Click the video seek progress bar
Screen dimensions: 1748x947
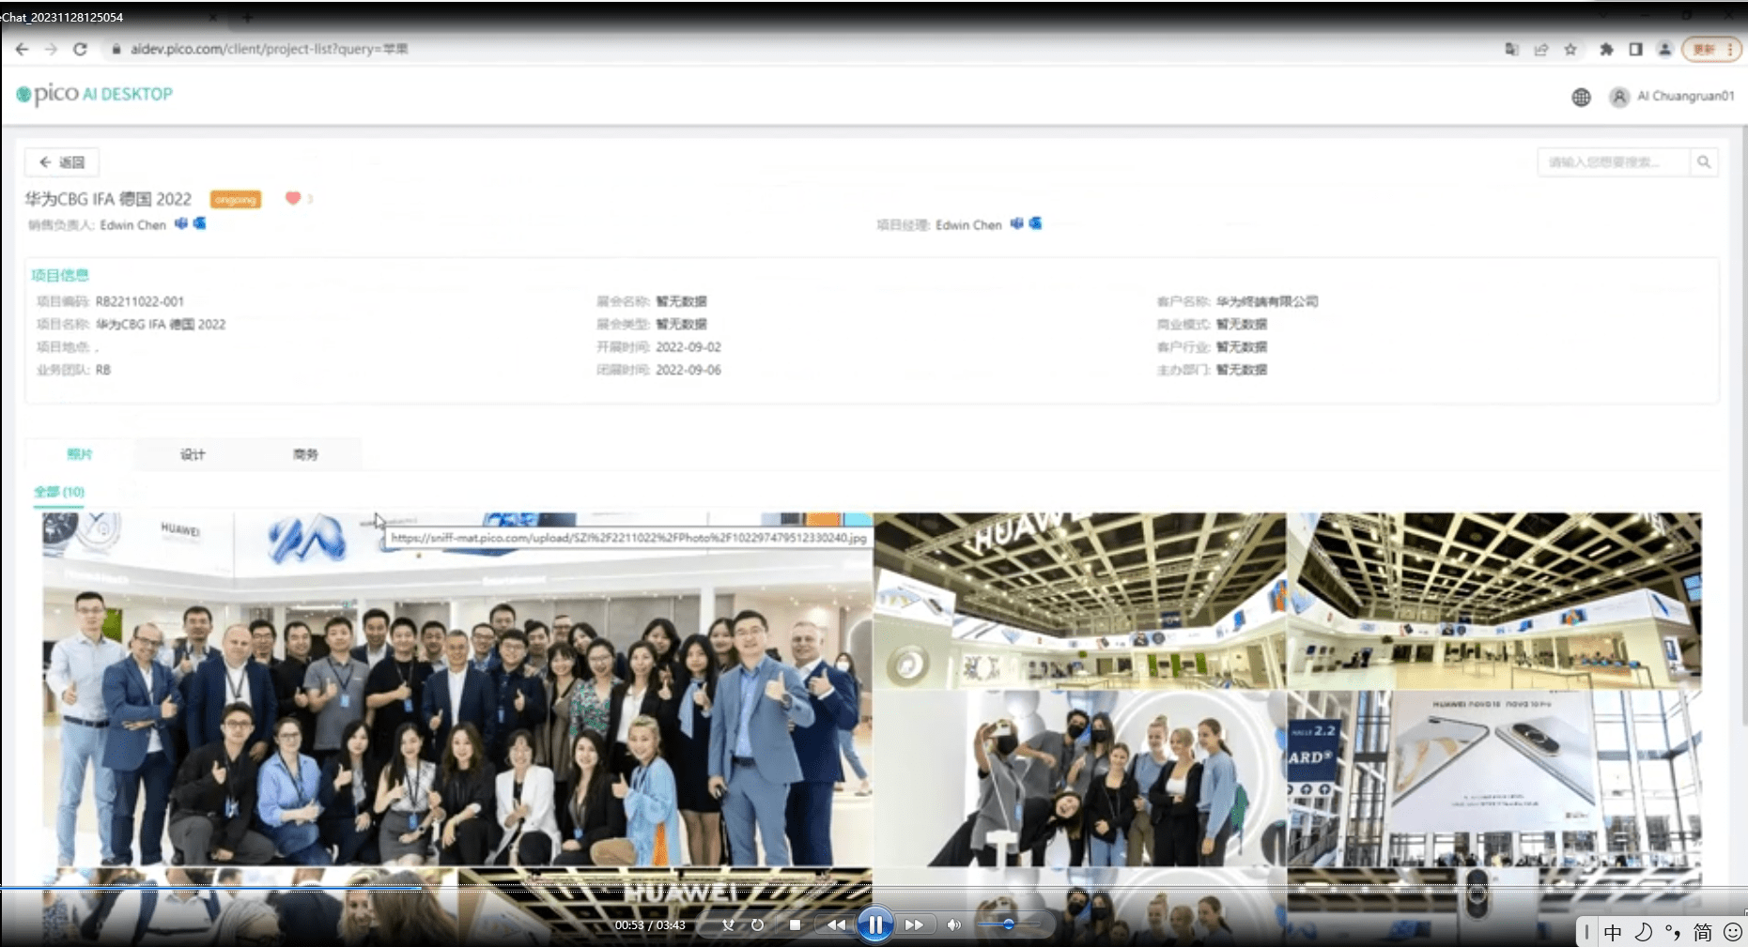point(874,887)
